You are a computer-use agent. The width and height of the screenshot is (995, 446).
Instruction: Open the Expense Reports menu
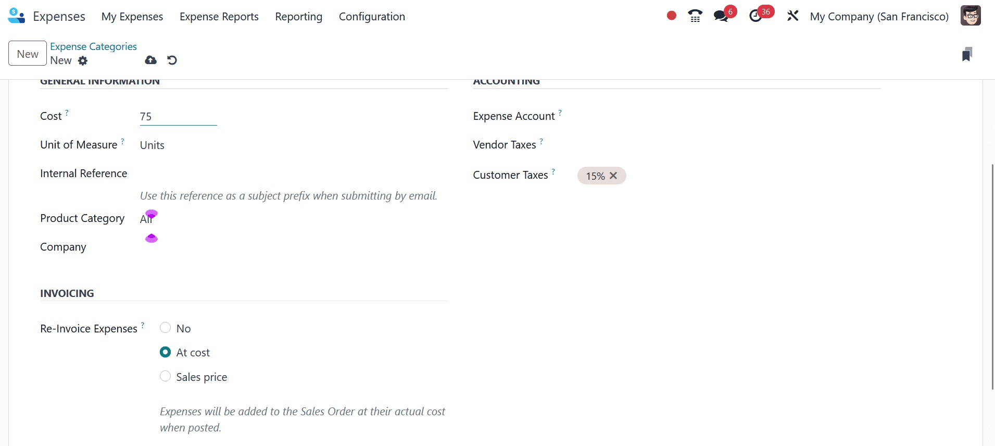pos(219,16)
